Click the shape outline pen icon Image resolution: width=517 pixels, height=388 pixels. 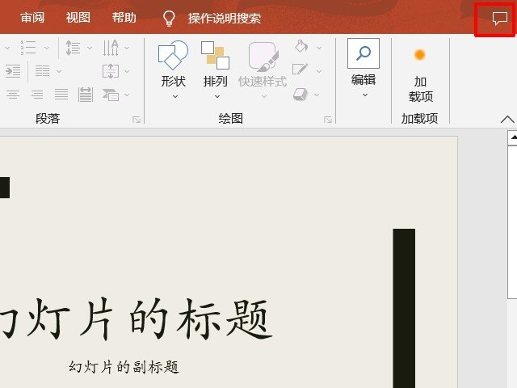pos(300,70)
